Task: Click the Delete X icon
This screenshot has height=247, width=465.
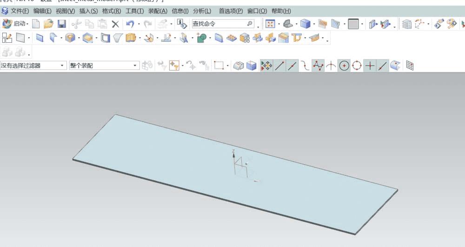Action: pyautogui.click(x=115, y=24)
